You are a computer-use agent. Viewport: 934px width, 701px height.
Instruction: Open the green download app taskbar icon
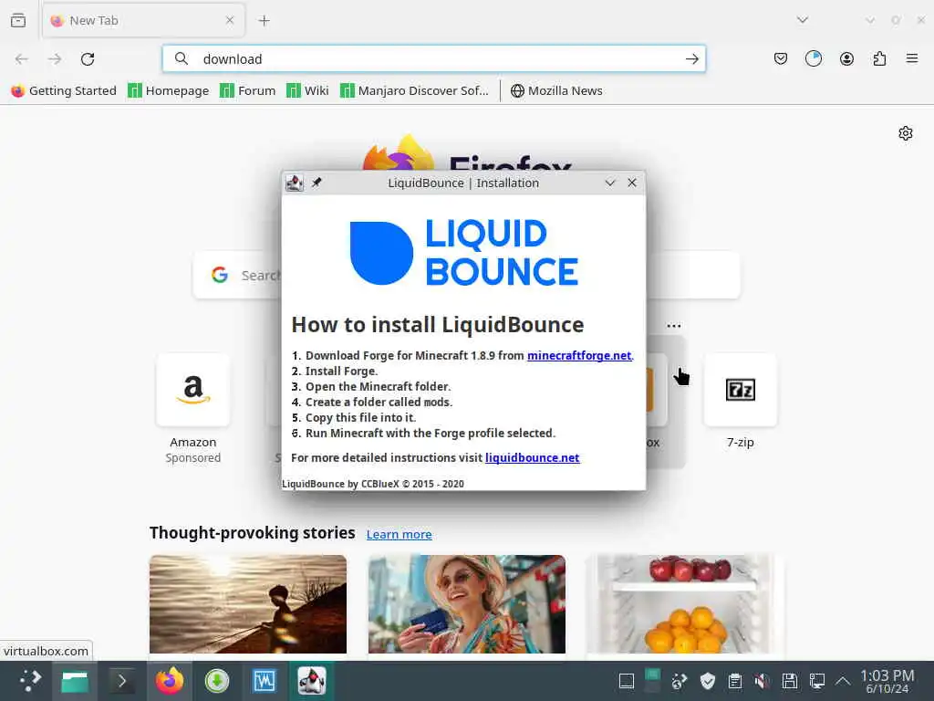pyautogui.click(x=217, y=681)
